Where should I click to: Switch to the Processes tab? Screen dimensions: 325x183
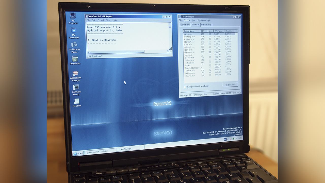coord(196,24)
